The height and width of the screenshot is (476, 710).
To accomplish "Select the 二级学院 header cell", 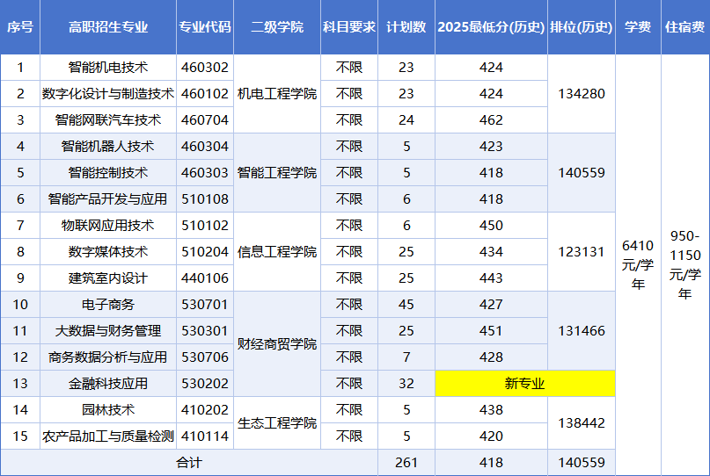I will [277, 27].
